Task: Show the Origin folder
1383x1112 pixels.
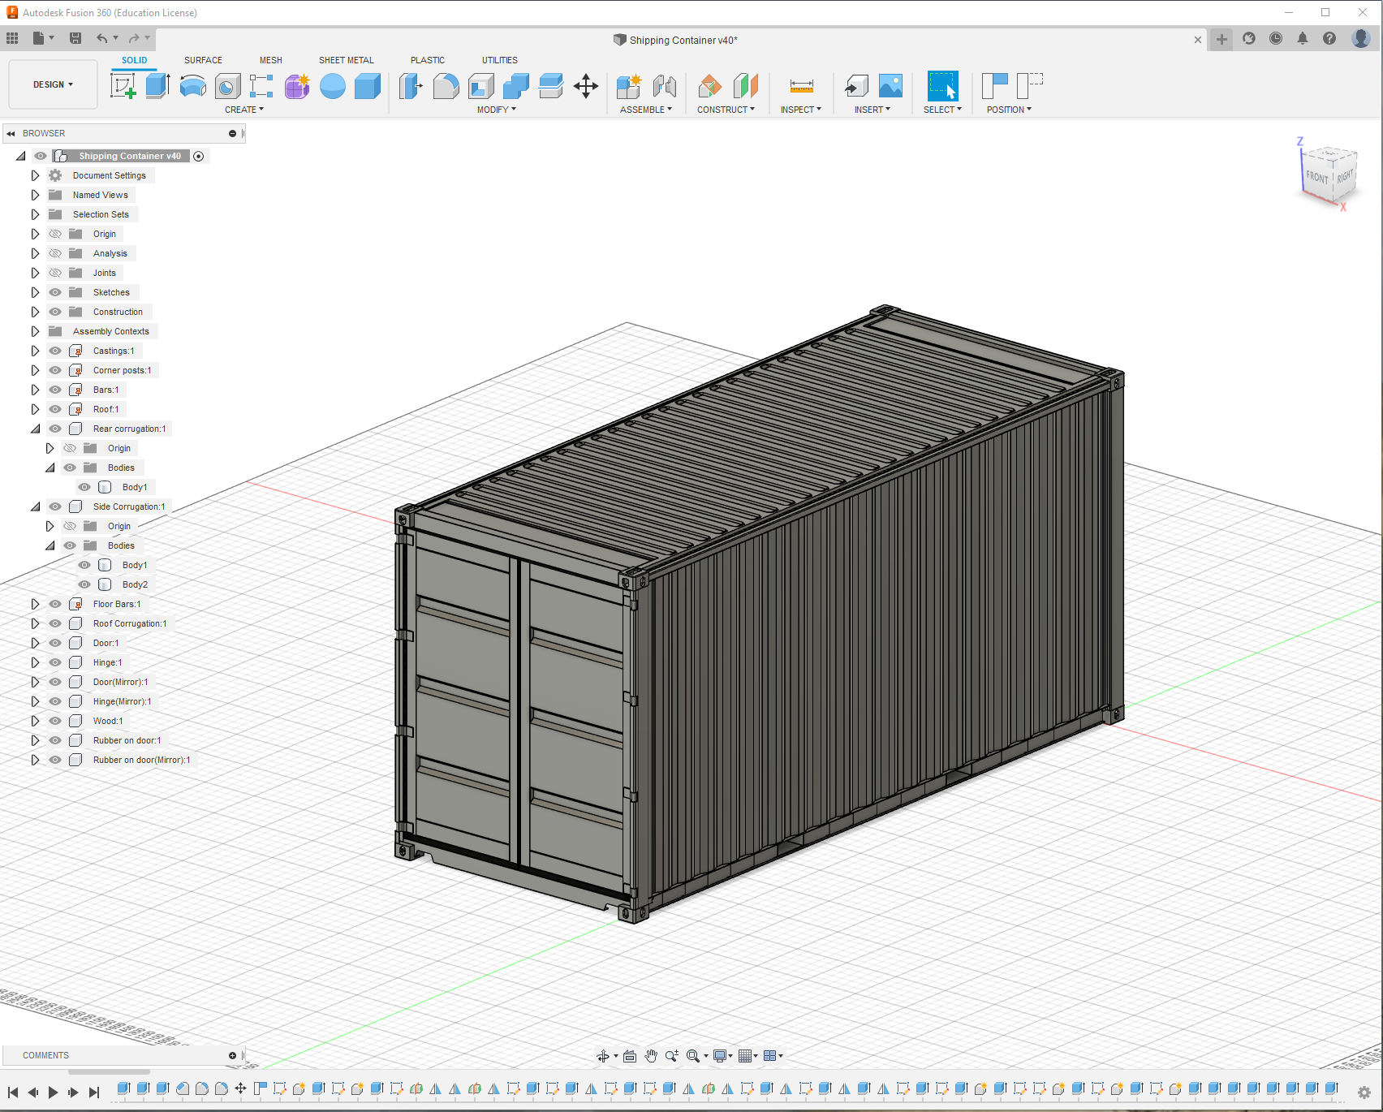Action: point(54,234)
